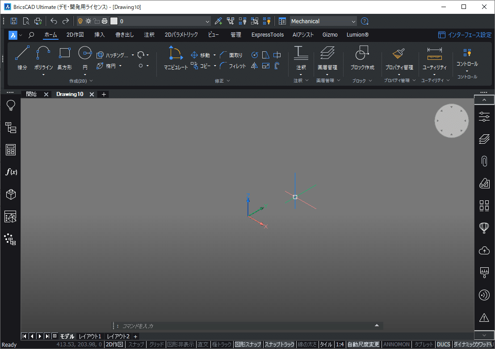The image size is (495, 349).
Task: Open the Attachments paperclip panel
Action: [x=484, y=161]
